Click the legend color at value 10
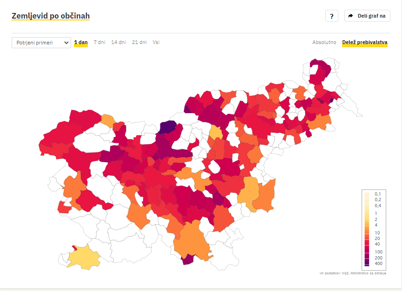The width and height of the screenshot is (402, 291). [367, 233]
